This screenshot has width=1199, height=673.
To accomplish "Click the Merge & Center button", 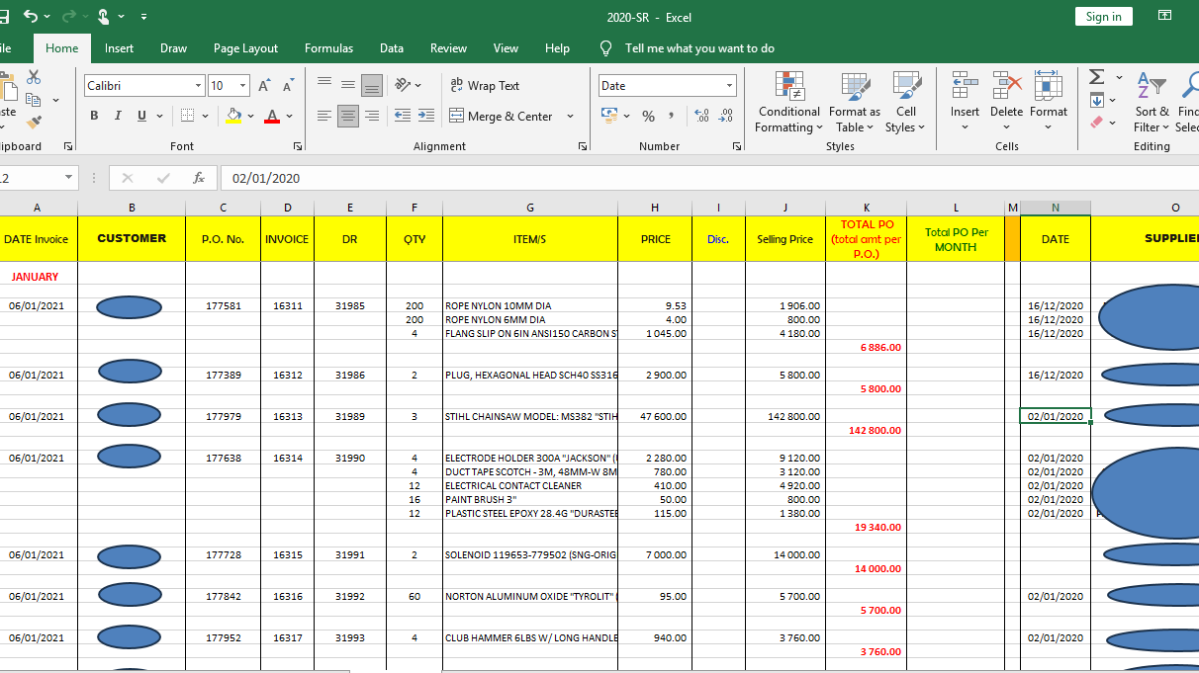I will (501, 116).
